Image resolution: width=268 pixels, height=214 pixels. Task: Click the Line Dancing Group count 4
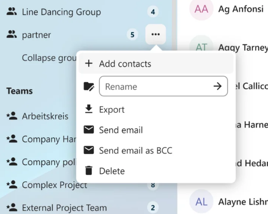coord(153,12)
